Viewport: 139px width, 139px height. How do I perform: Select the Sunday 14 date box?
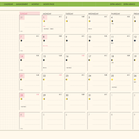click(x=30, y=63)
